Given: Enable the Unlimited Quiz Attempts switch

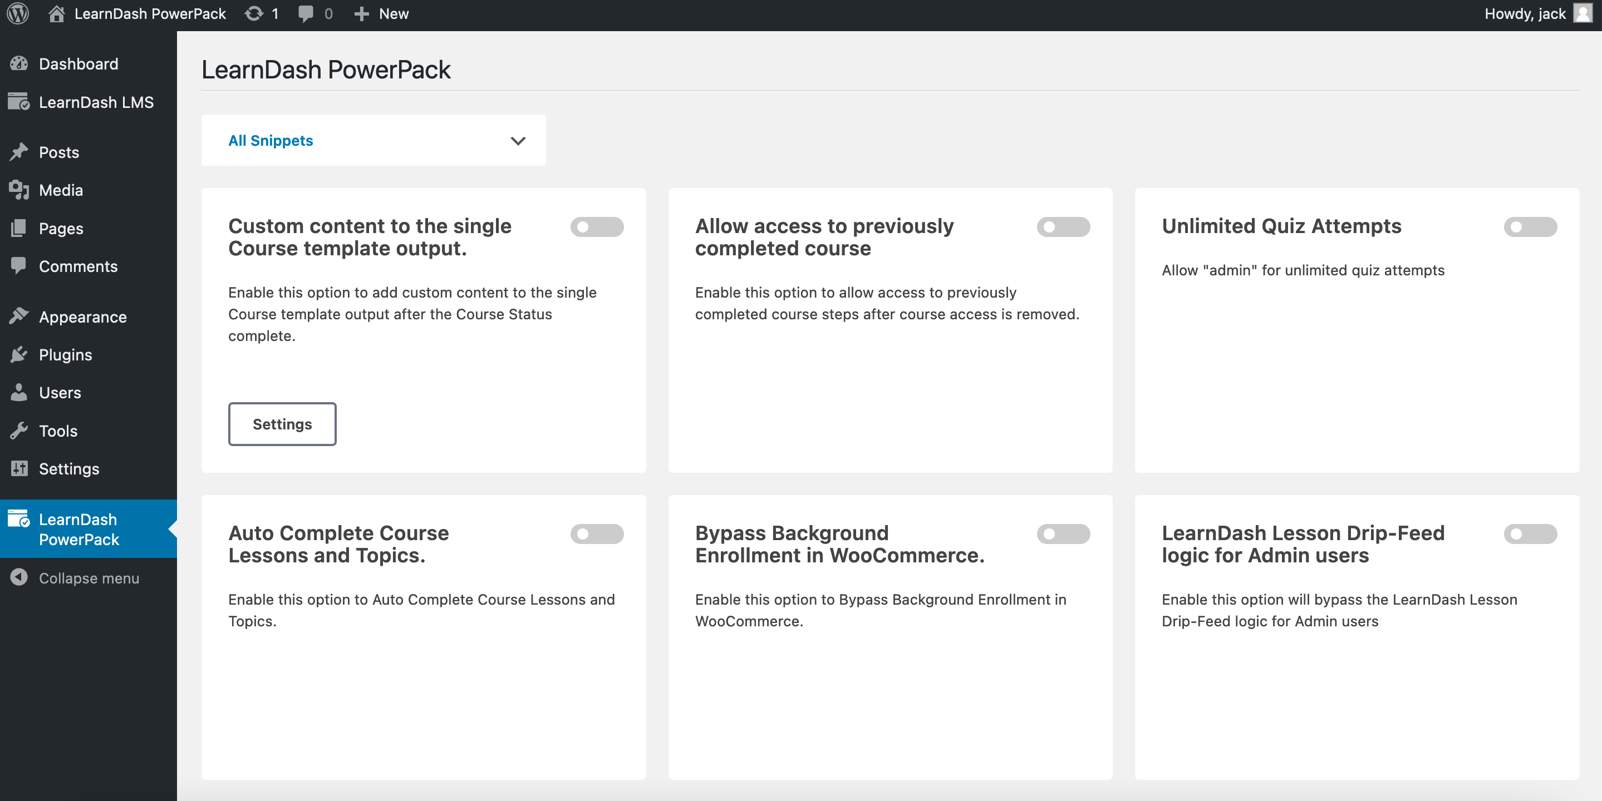Looking at the screenshot, I should pos(1530,228).
